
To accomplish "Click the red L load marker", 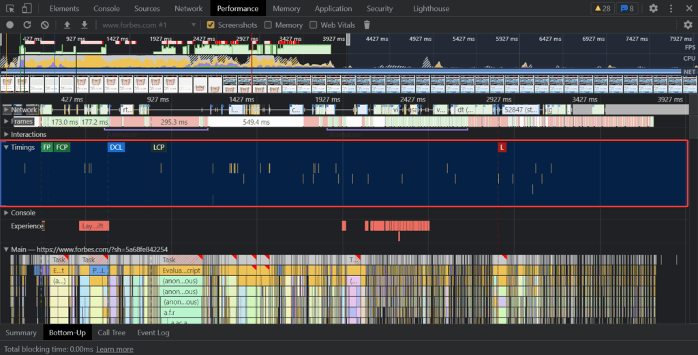I will [x=502, y=147].
